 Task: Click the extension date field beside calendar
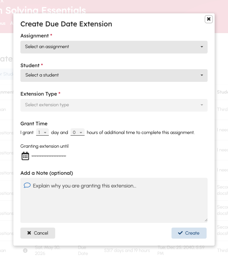[x=49, y=156]
